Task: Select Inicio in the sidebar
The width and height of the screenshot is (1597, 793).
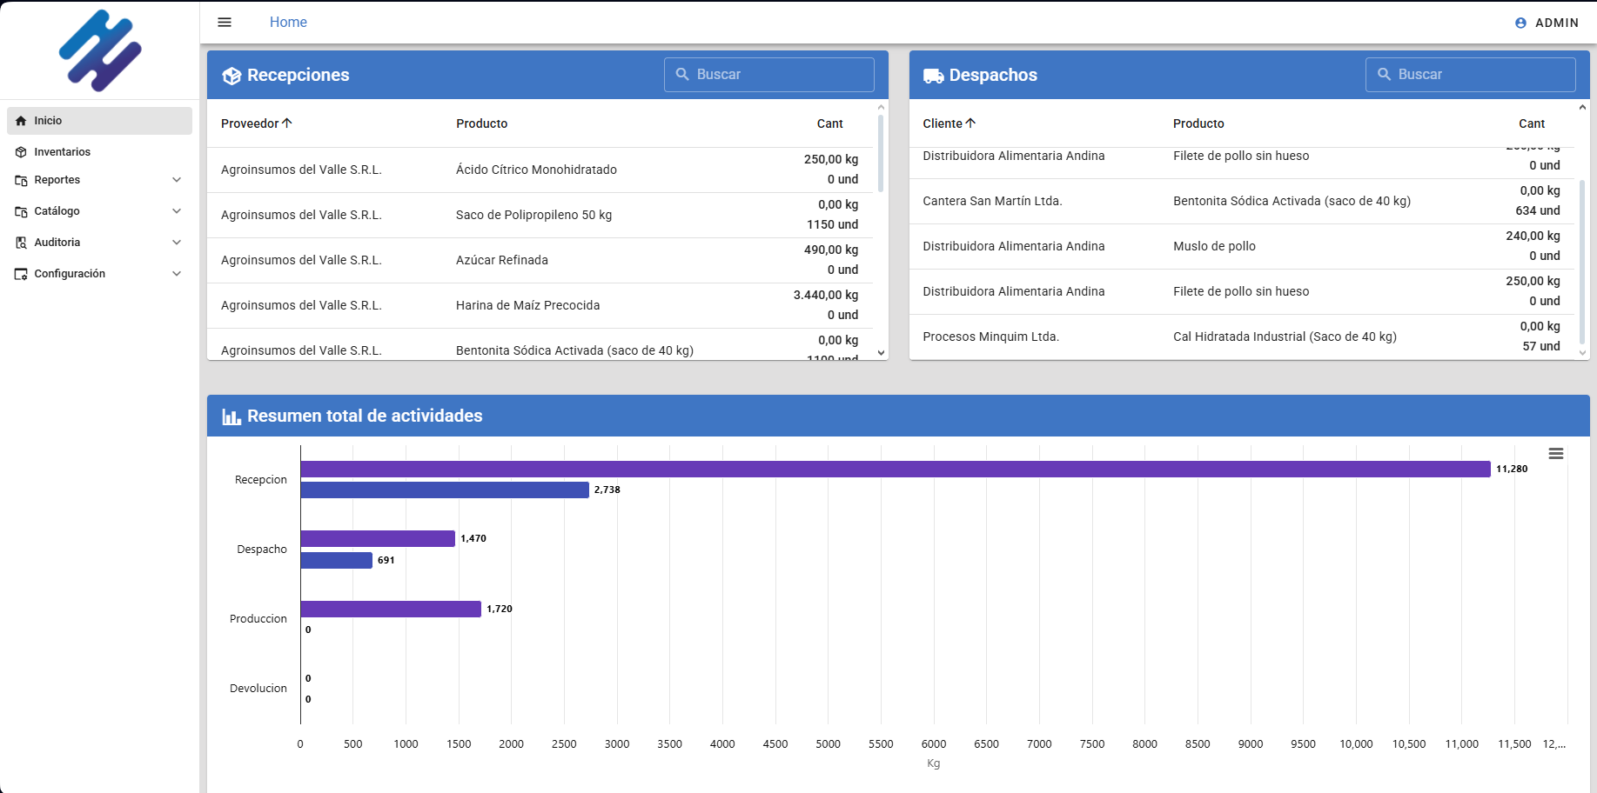Action: [x=49, y=121]
